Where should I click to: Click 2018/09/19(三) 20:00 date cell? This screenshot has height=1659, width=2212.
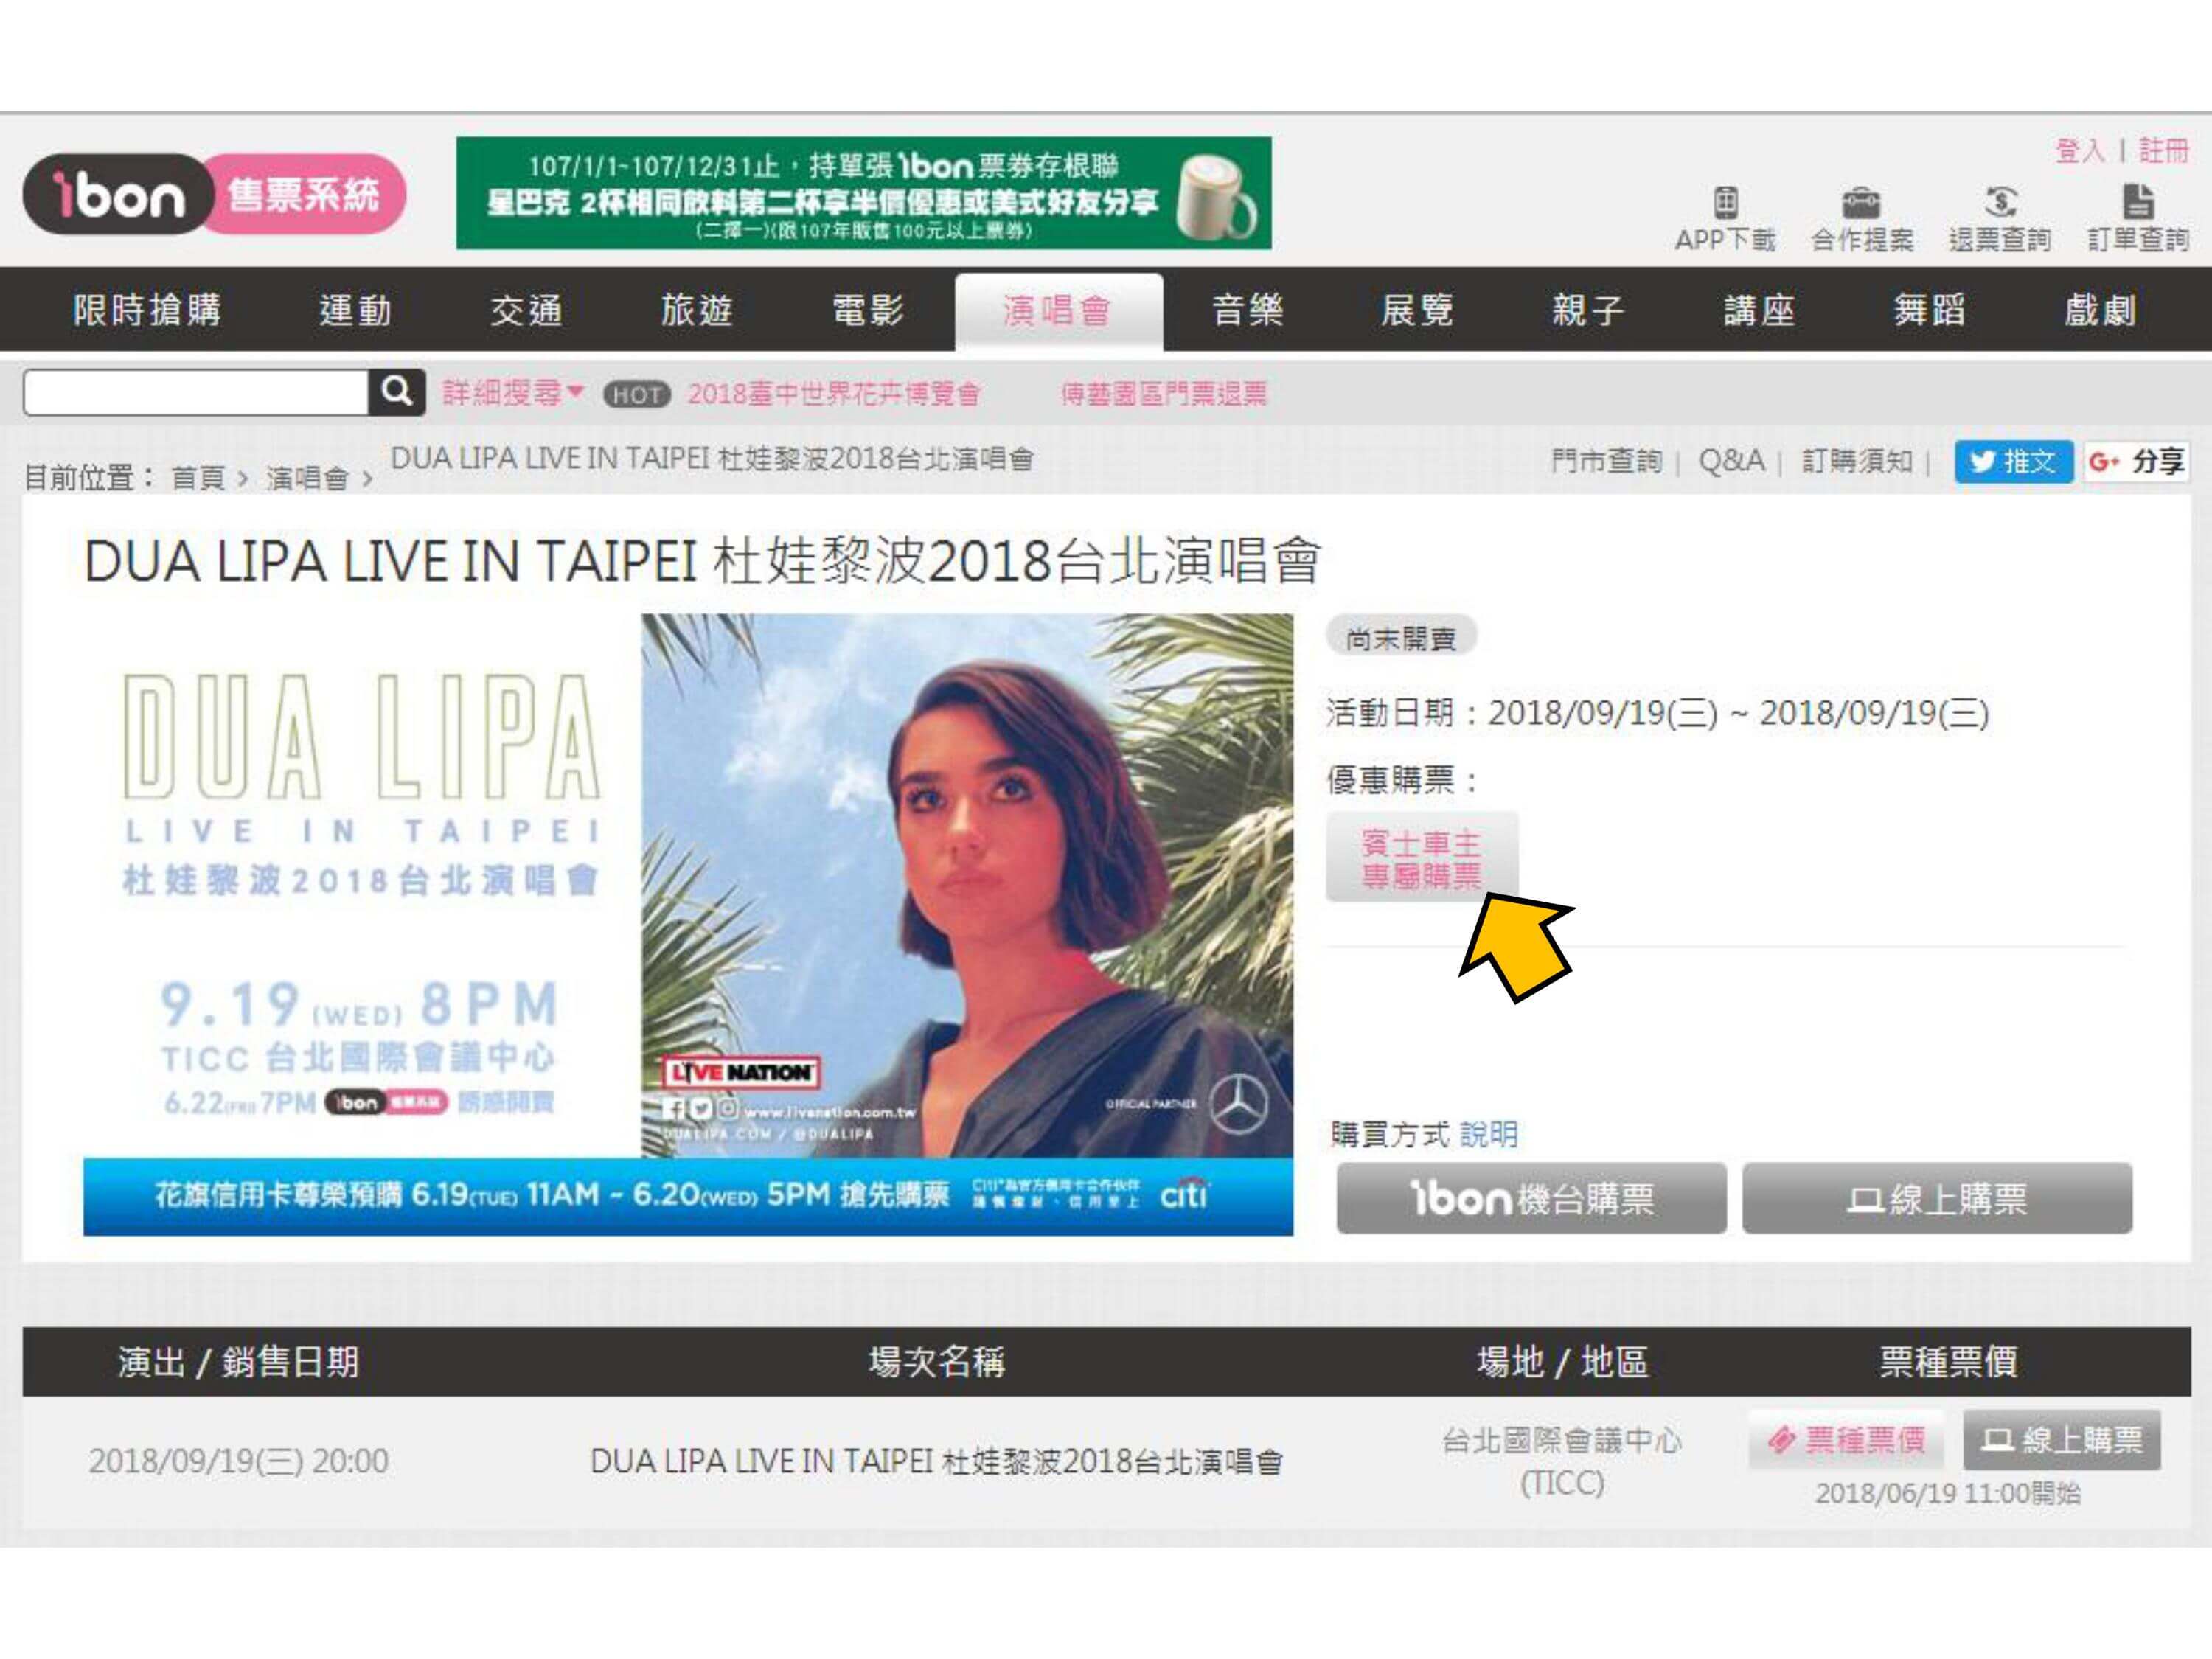pyautogui.click(x=238, y=1461)
